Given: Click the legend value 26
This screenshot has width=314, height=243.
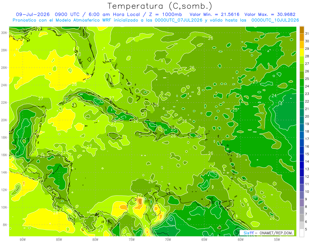Looking at the screenshot, I should pos(307,71).
